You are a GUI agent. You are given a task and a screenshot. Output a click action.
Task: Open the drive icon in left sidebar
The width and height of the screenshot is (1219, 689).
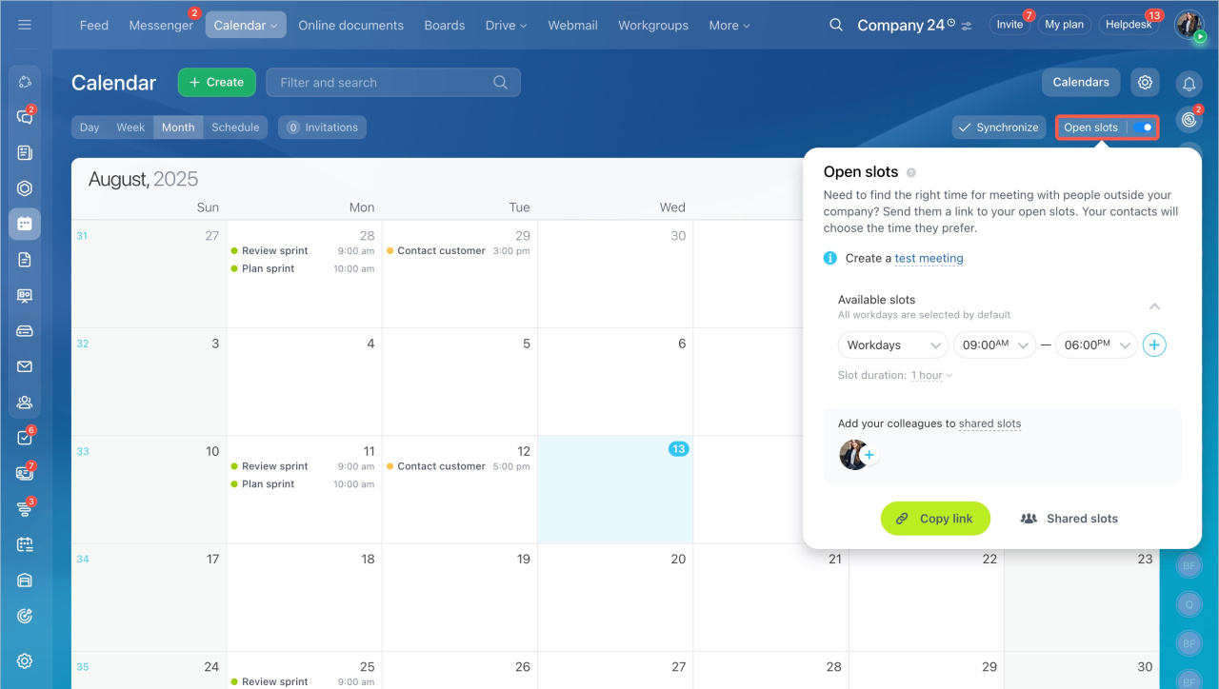(x=25, y=331)
